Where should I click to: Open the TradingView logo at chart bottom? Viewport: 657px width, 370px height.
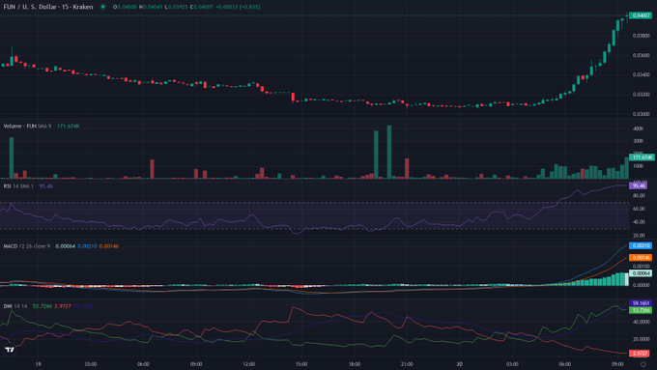(10, 350)
